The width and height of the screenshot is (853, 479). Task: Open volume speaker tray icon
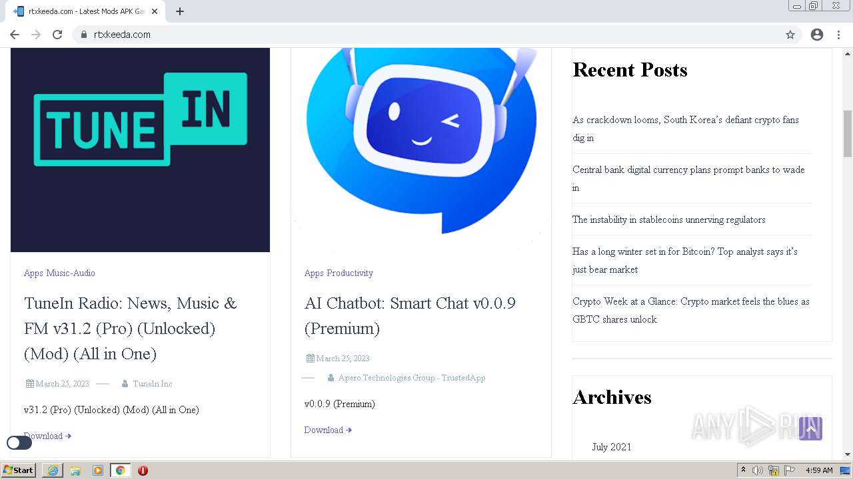758,470
